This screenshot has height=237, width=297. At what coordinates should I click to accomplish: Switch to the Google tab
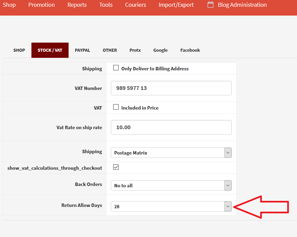click(x=160, y=50)
